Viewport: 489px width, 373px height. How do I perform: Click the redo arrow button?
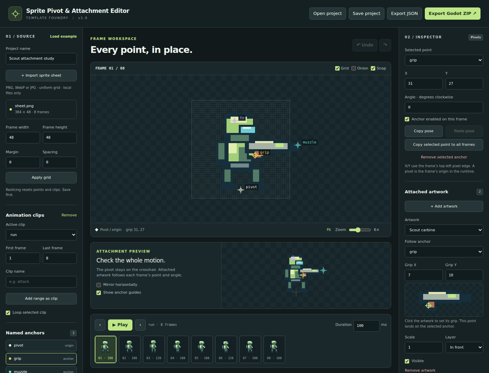385,45
